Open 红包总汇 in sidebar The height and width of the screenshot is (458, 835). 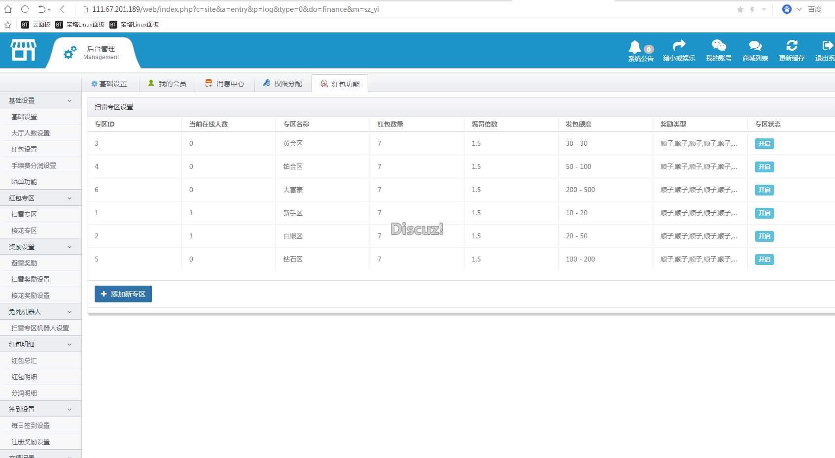click(x=24, y=360)
